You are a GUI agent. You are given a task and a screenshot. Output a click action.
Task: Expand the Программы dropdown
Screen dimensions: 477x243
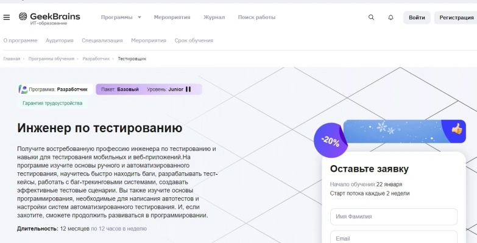pyautogui.click(x=121, y=17)
